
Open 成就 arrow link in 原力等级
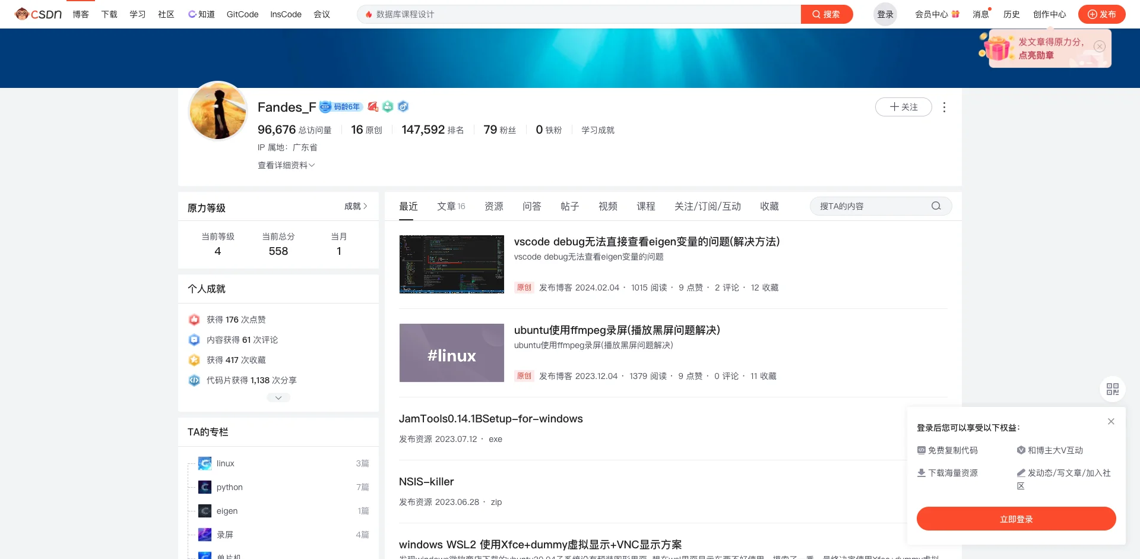click(356, 206)
